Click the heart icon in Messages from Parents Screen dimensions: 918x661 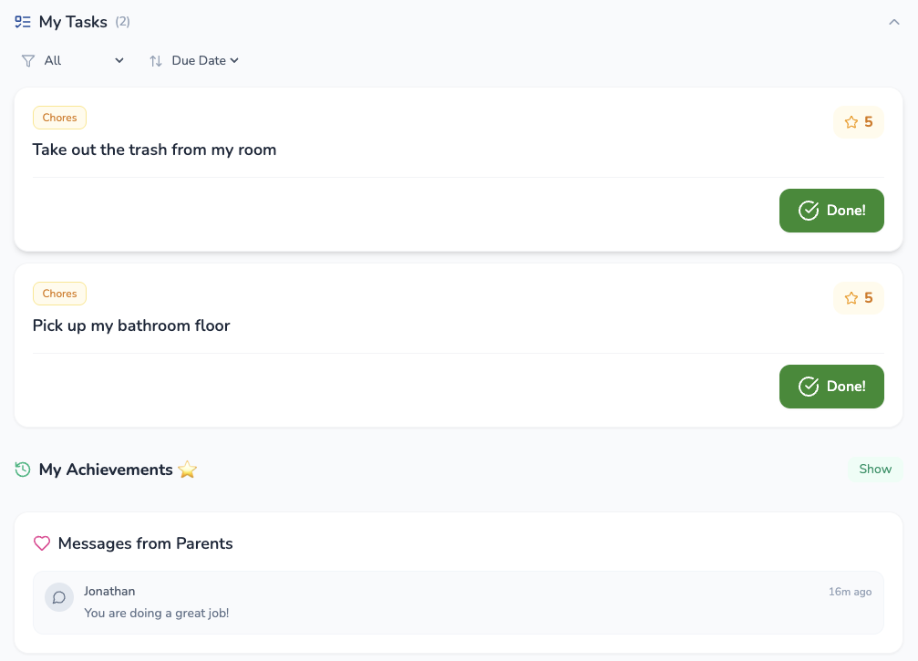click(x=40, y=542)
